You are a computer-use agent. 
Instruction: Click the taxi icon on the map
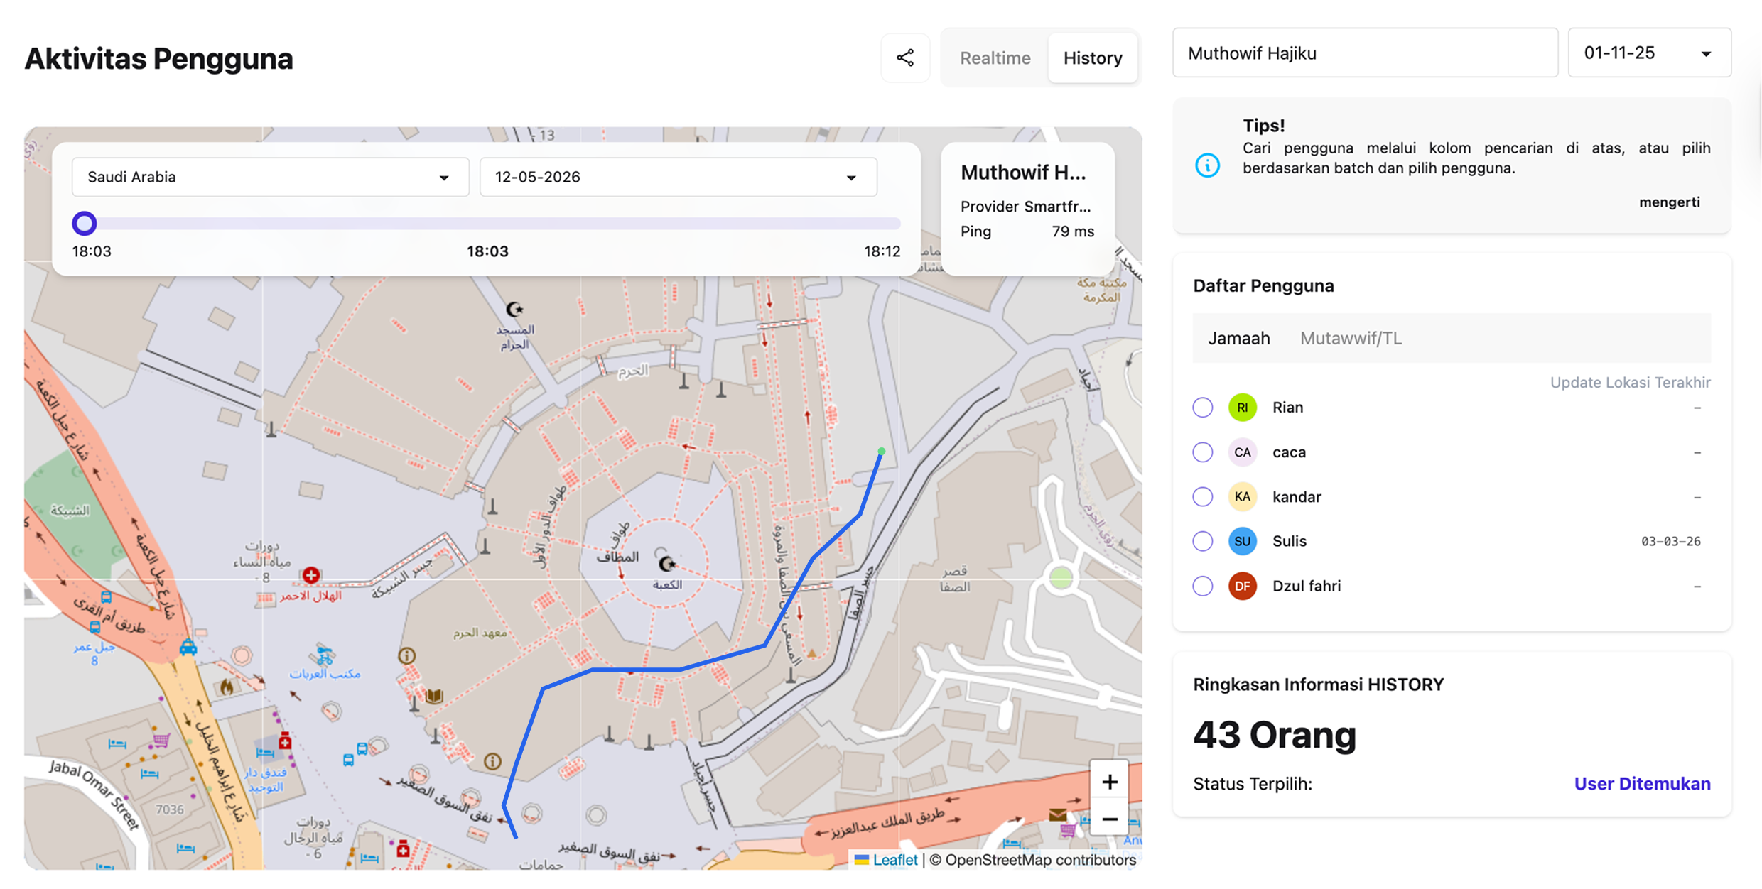pyautogui.click(x=188, y=648)
